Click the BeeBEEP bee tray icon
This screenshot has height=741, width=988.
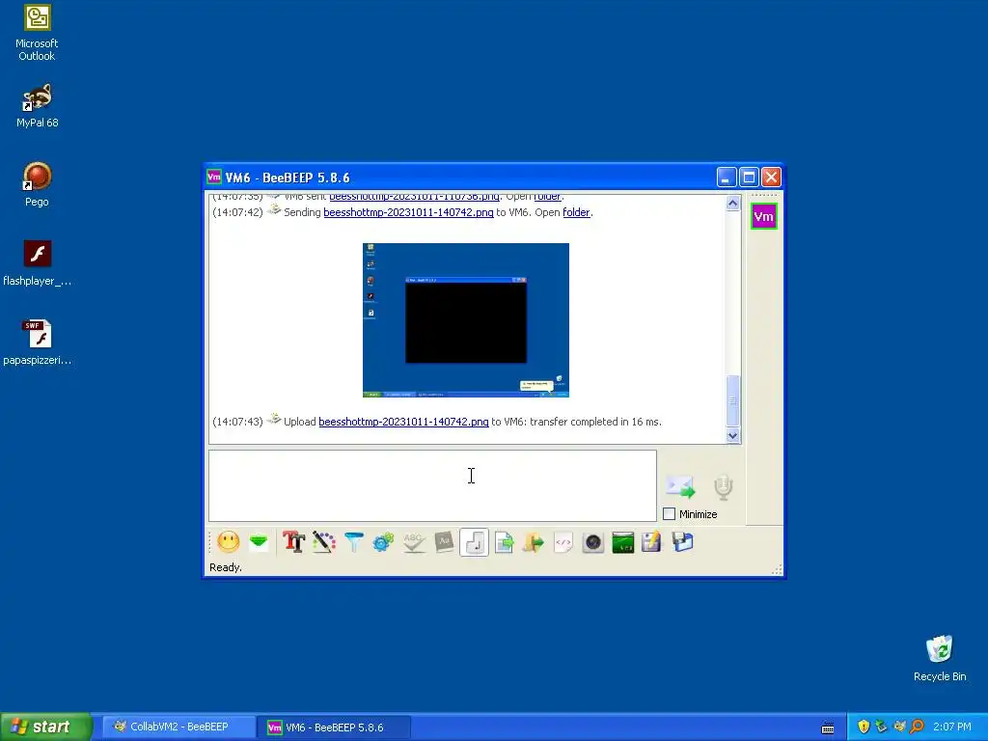coord(899,727)
